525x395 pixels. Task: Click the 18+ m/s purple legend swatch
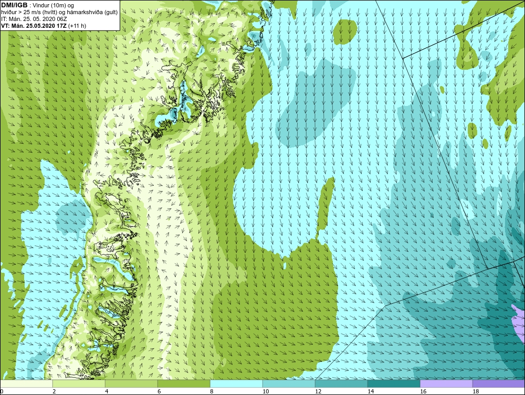click(x=499, y=383)
